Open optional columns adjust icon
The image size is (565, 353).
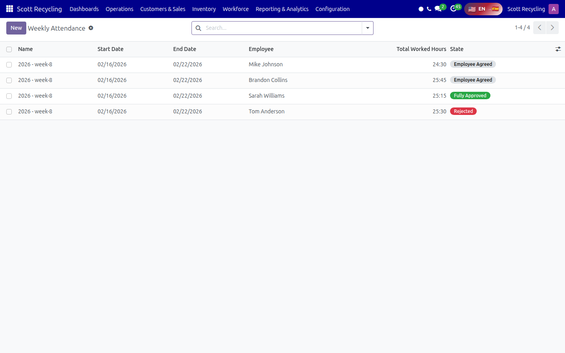coord(558,49)
